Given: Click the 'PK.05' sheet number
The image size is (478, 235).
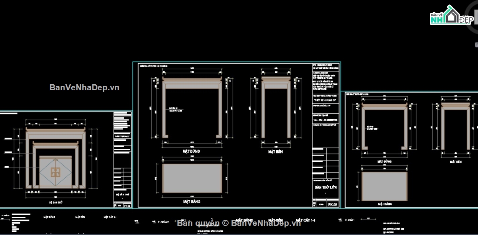Looking at the screenshot, I should click(333, 205).
